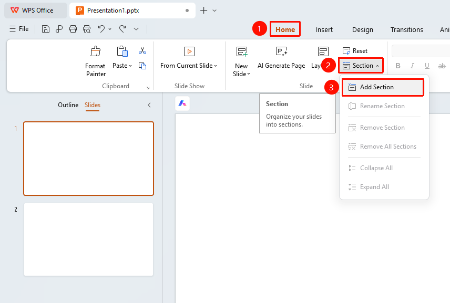
Task: Click the Layout icon in Slide group
Action: 323,51
